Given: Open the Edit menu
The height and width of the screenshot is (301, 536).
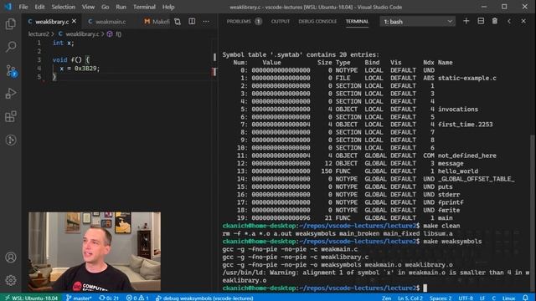Looking at the screenshot, I should (x=39, y=7).
